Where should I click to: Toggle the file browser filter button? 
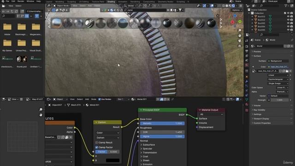click(37, 16)
